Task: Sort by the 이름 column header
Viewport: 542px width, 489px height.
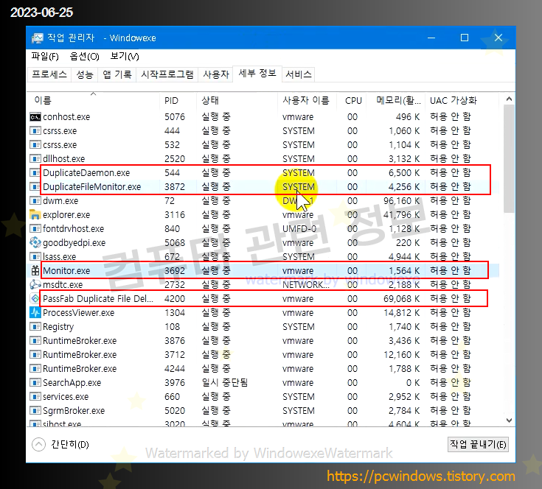Action: pos(93,100)
